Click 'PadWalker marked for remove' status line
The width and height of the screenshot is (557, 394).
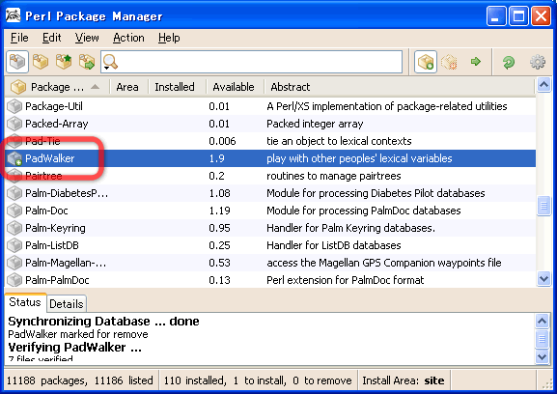78,334
